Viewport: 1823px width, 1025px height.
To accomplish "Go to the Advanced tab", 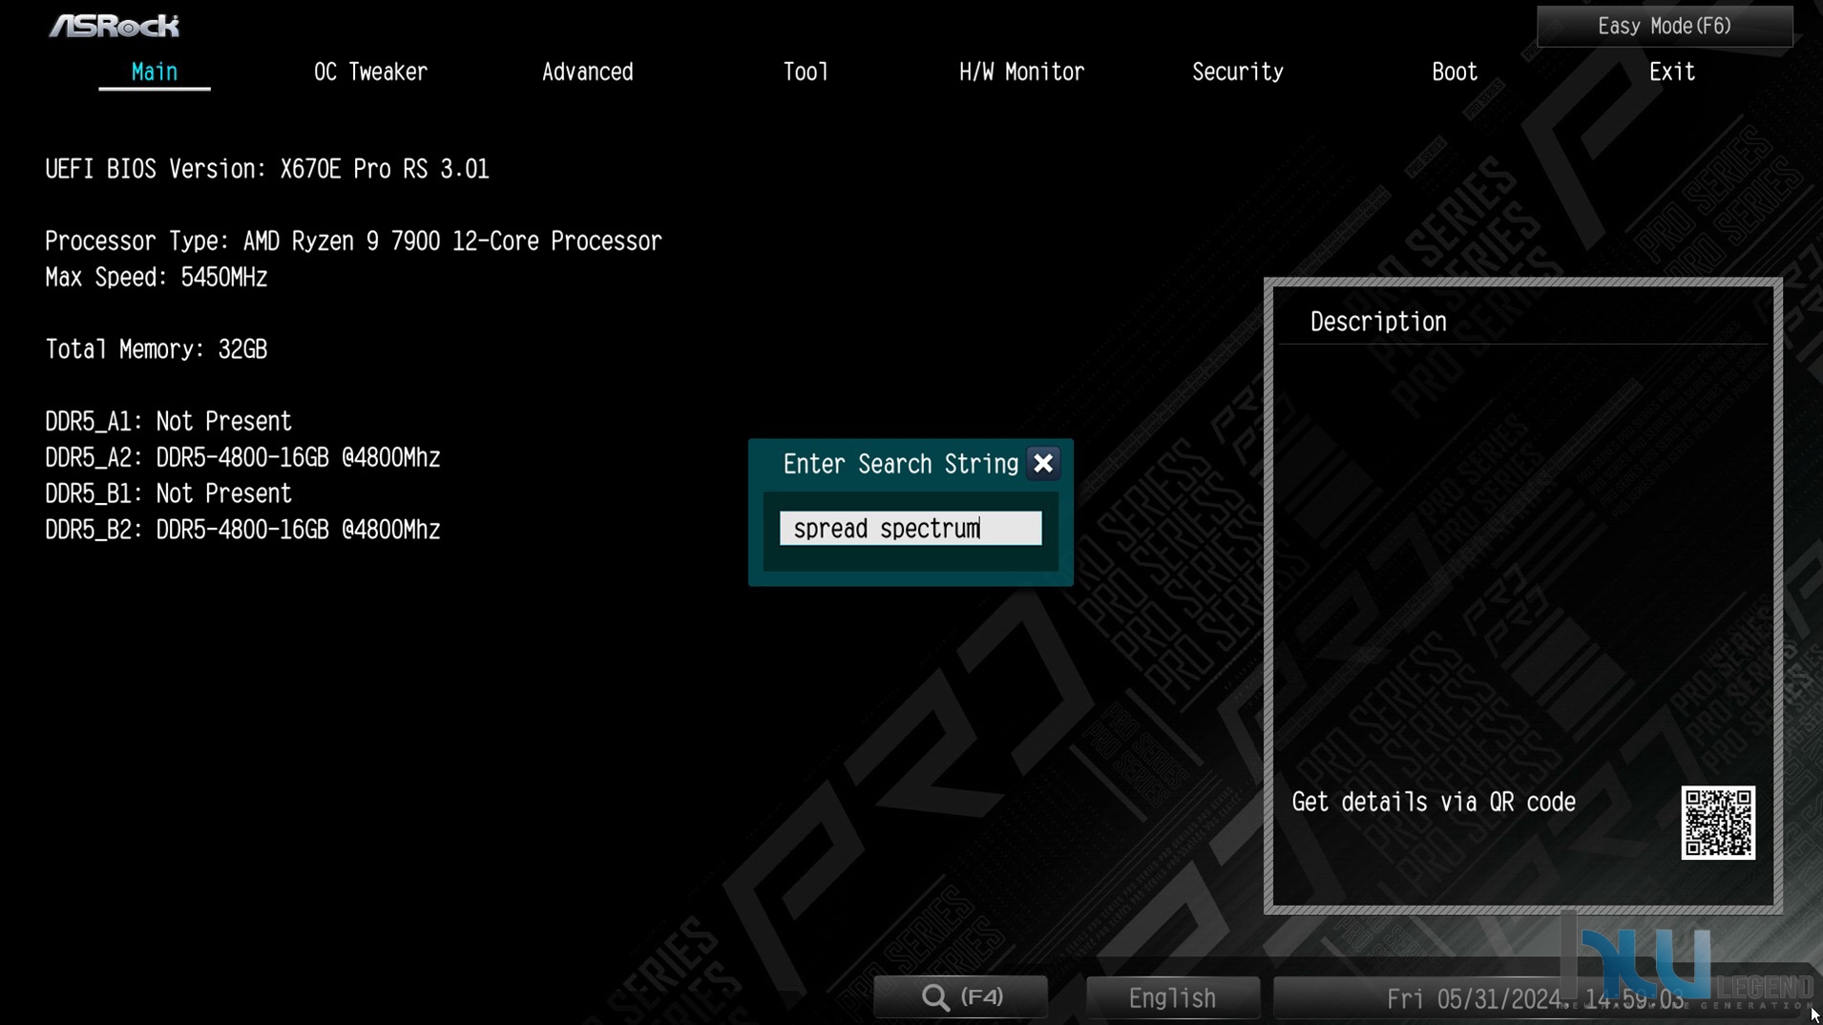I will click(587, 72).
